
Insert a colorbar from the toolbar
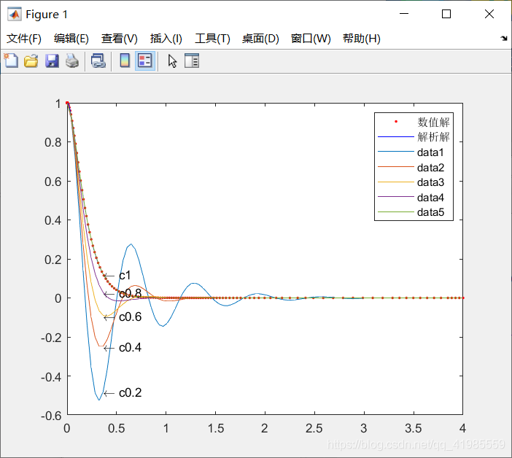(x=125, y=61)
